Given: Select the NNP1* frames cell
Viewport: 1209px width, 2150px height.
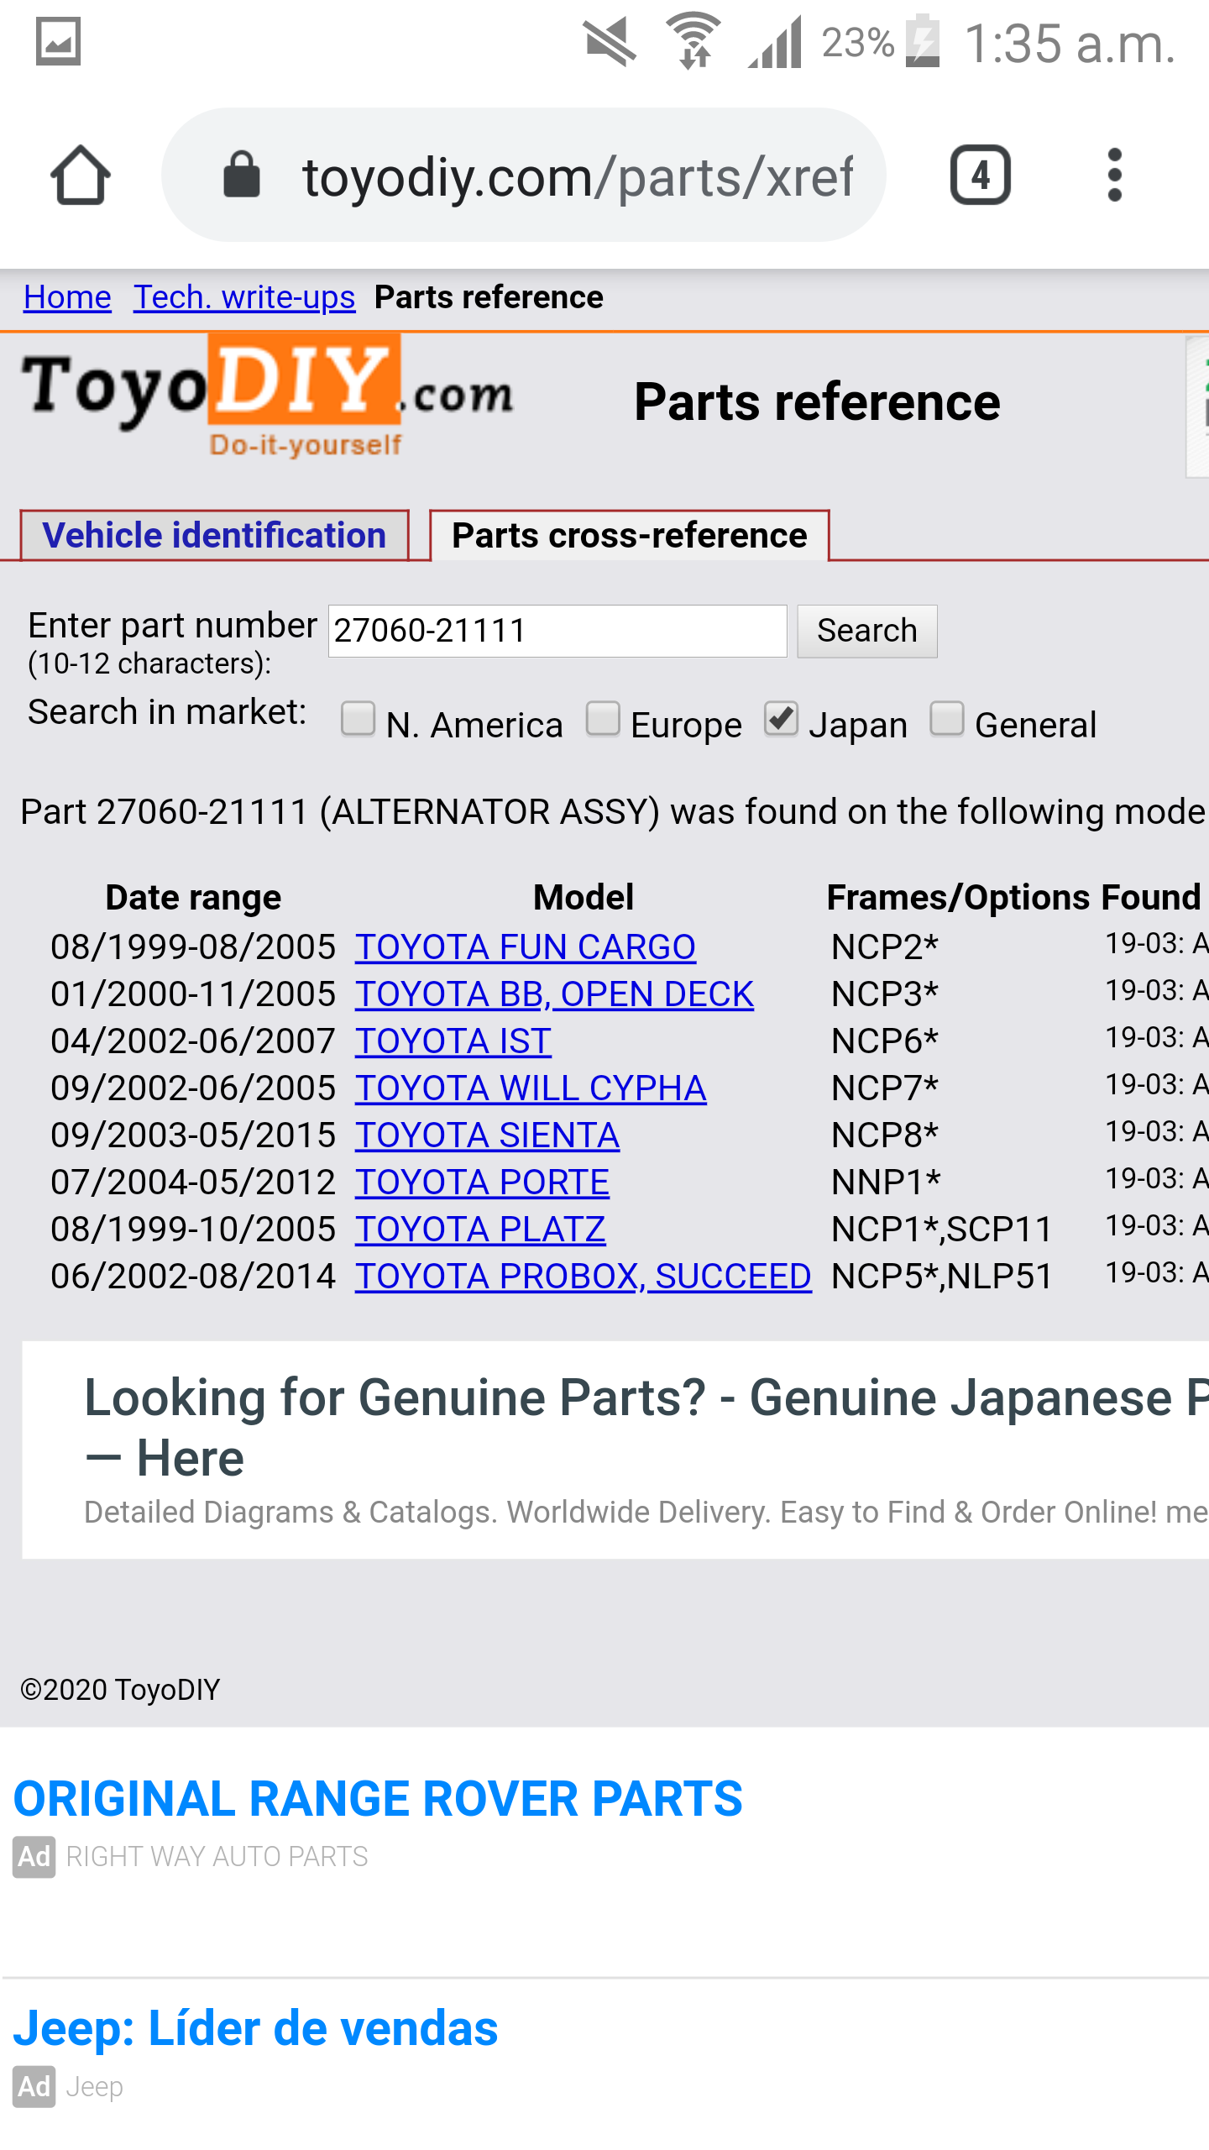Looking at the screenshot, I should click(x=886, y=1182).
